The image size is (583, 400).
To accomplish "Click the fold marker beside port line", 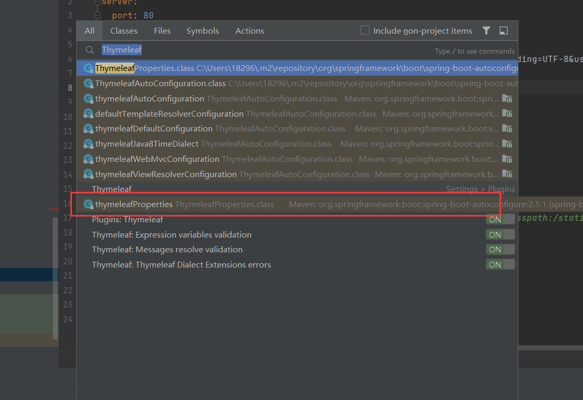I will [97, 15].
